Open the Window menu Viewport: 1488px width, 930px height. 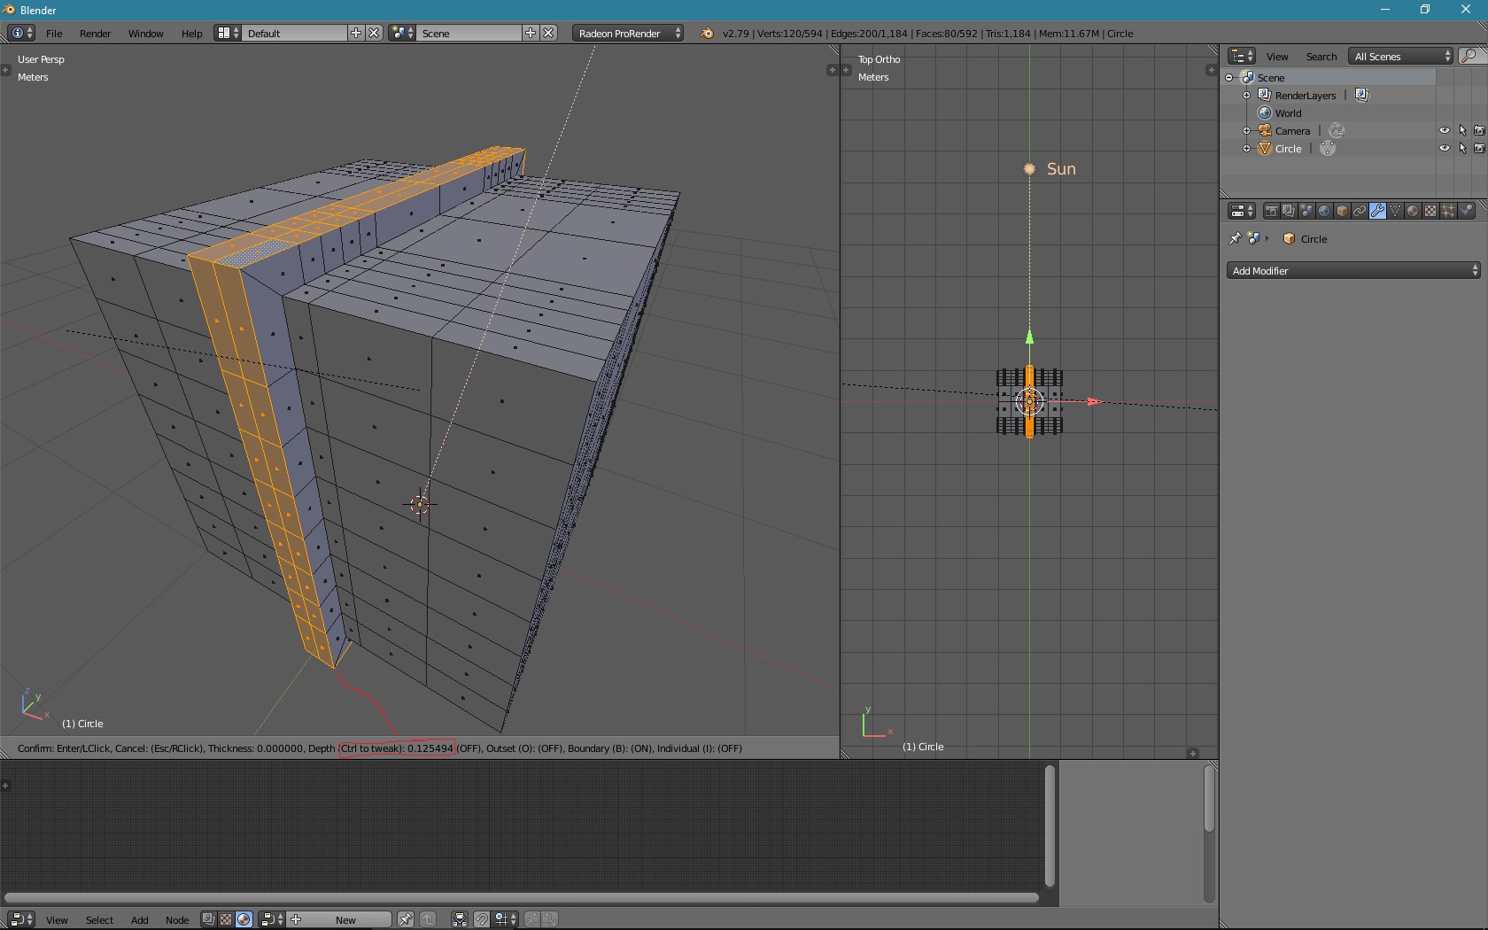point(146,33)
